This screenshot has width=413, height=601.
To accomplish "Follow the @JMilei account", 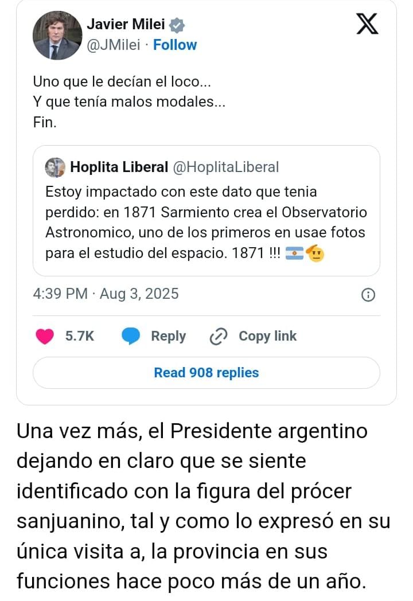I will point(175,45).
